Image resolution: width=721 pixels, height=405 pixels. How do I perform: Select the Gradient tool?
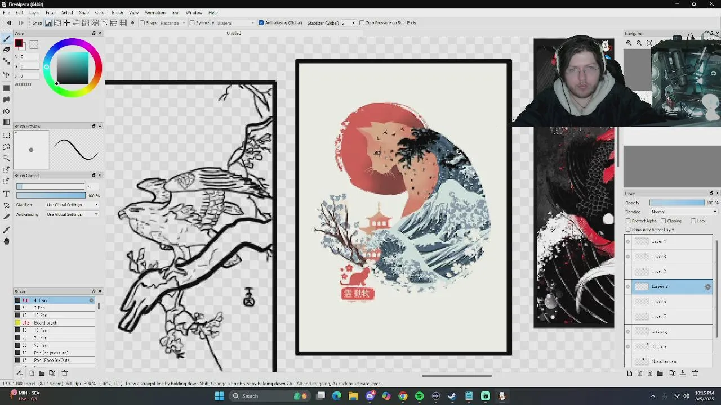(x=6, y=122)
